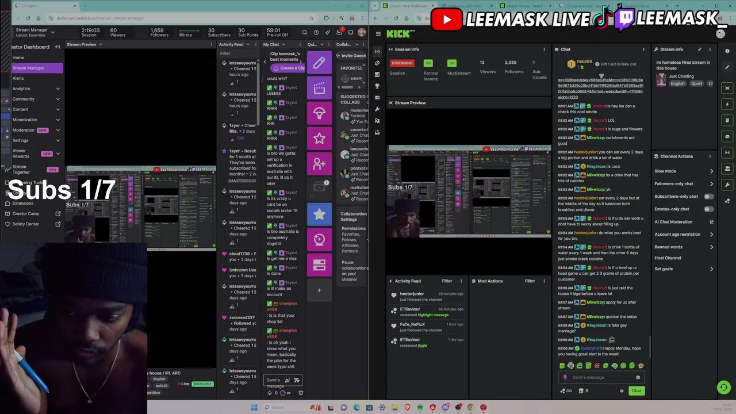Click Host Channel in Kick Channel Actions
This screenshot has width=736, height=414.
point(668,258)
